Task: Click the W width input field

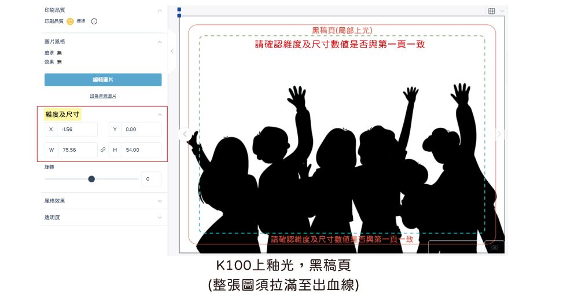Action: [77, 150]
